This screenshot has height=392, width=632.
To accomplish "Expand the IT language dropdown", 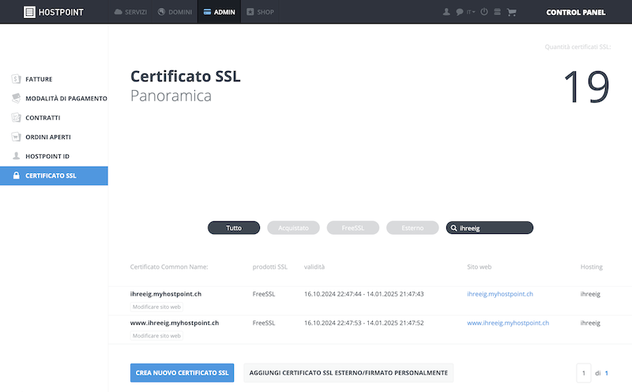I will [471, 12].
